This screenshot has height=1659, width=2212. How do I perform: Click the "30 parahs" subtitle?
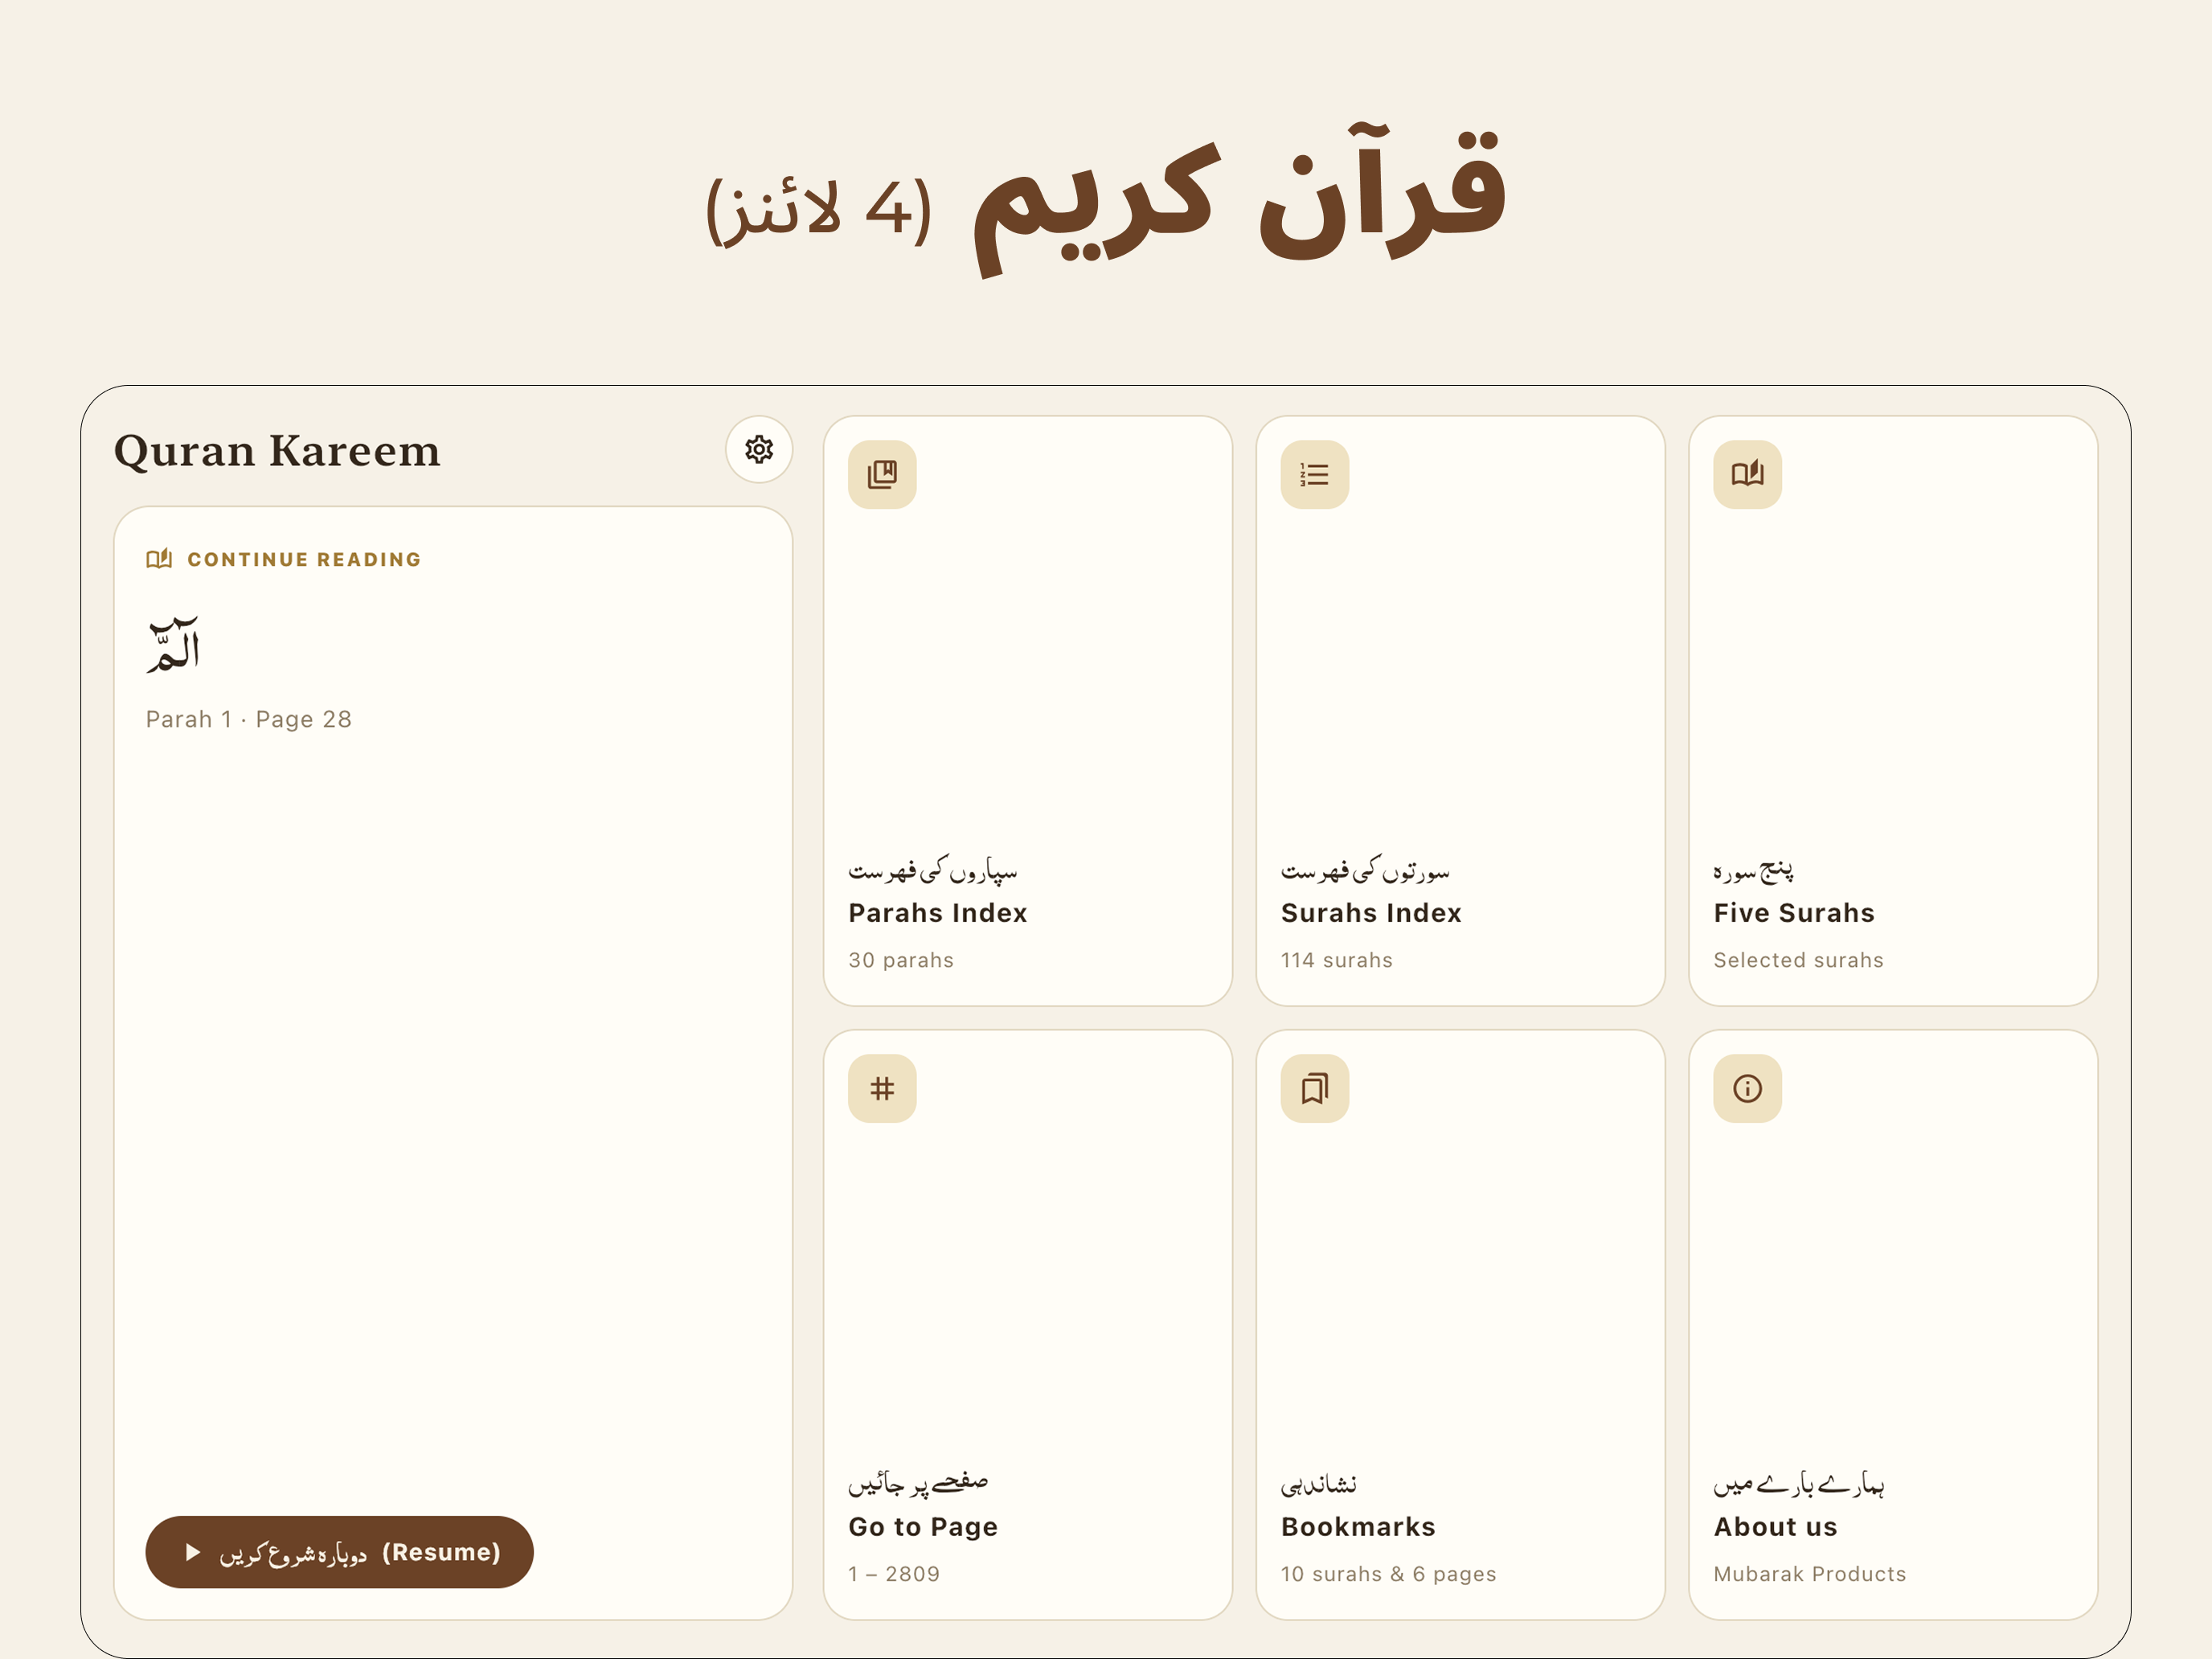pyautogui.click(x=900, y=960)
